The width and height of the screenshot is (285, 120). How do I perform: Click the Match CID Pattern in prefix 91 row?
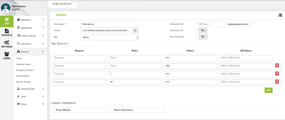coord(246,82)
